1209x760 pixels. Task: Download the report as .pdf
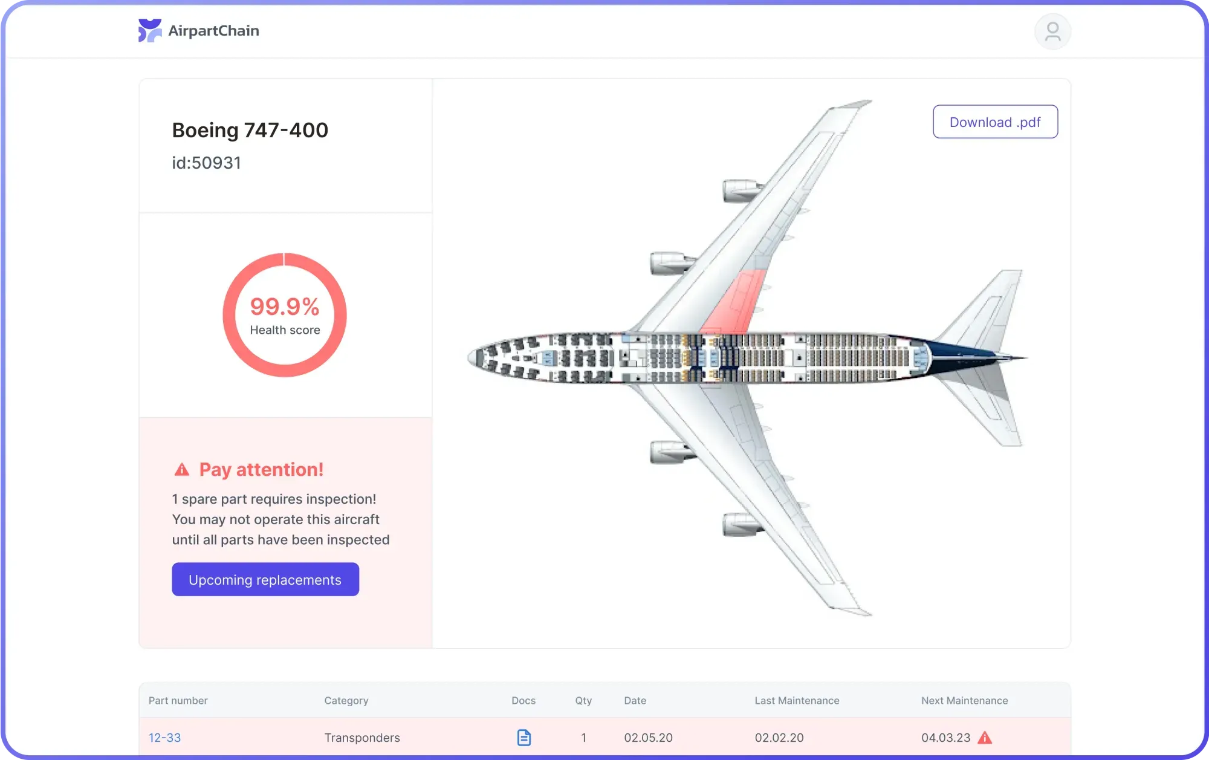point(995,122)
